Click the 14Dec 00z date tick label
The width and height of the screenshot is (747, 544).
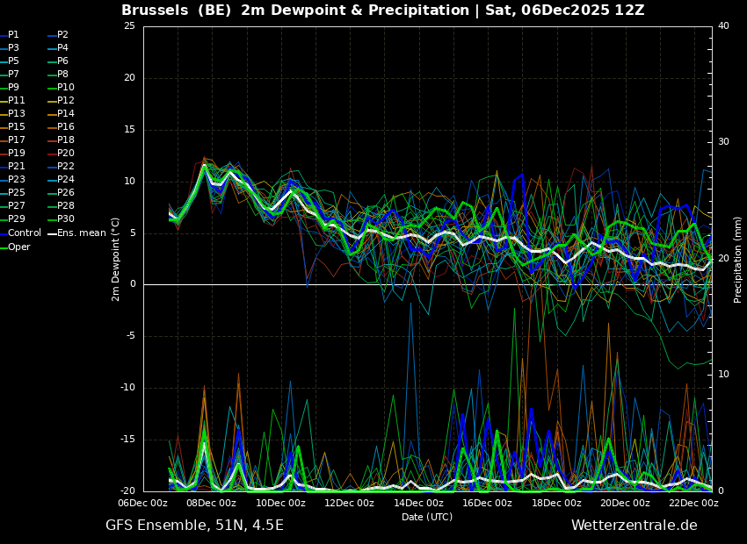(418, 504)
